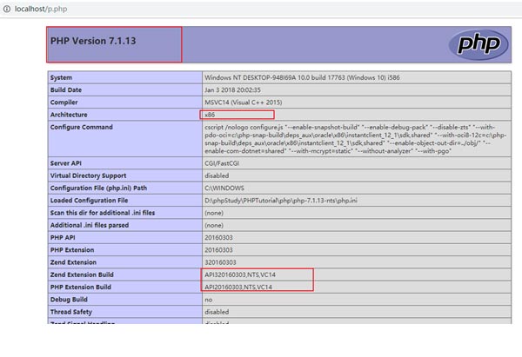This screenshot has width=522, height=357.
Task: Click the Thread Safety disabled value
Action: point(217,311)
